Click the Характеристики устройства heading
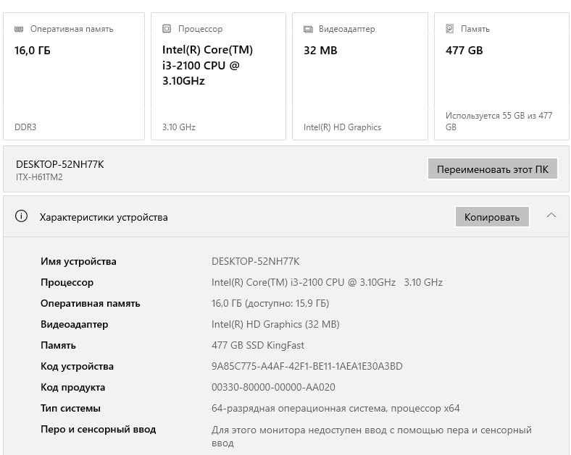The height and width of the screenshot is (455, 571). pos(104,217)
